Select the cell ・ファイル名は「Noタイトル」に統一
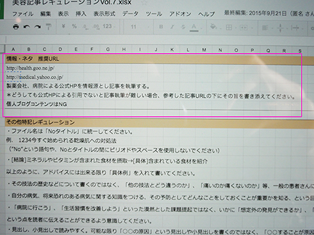 tap(70, 132)
